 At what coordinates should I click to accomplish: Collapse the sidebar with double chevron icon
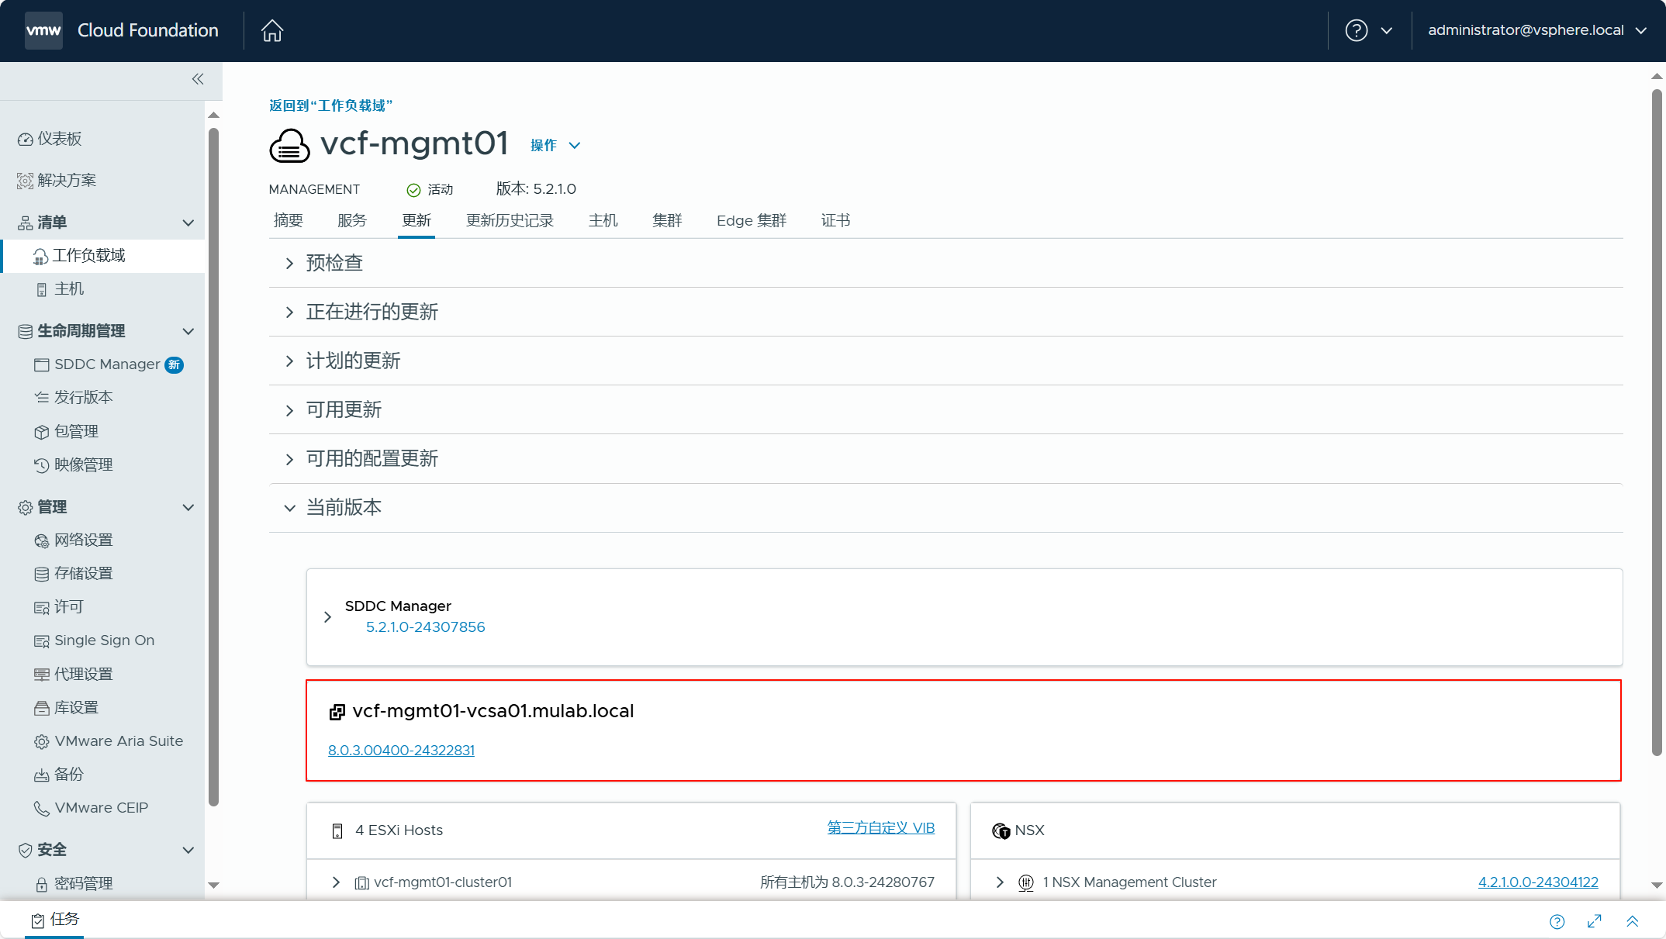pyautogui.click(x=198, y=79)
